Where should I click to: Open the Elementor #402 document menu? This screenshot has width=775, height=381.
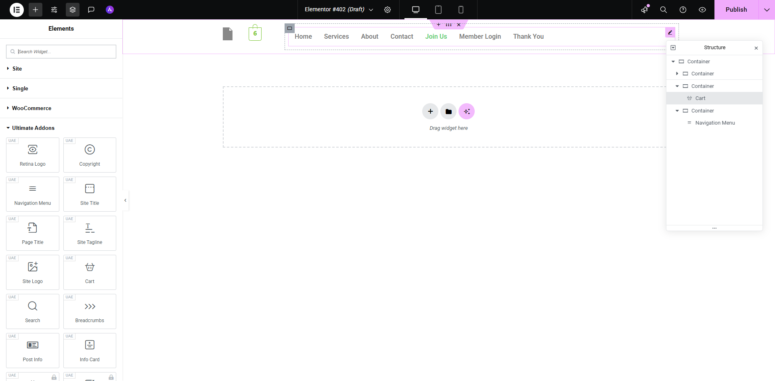point(371,10)
